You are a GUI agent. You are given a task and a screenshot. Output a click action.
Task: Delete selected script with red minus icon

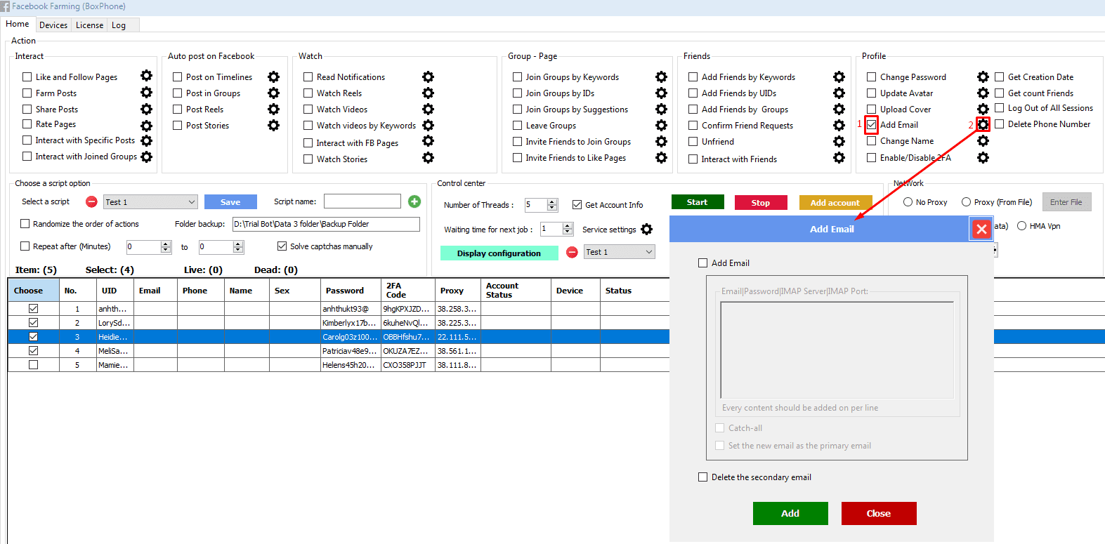pyautogui.click(x=91, y=201)
